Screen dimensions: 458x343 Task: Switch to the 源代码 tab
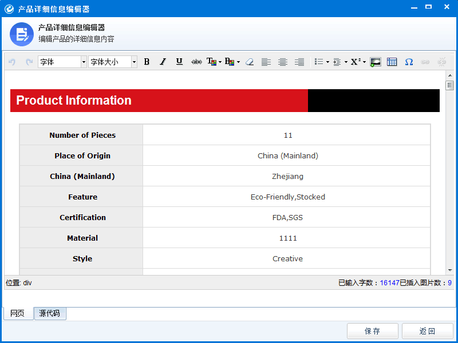[50, 314]
